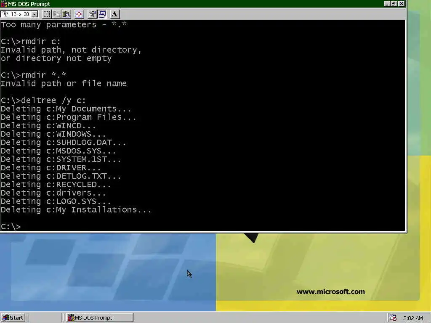Screen dimensions: 431x323
Task: Click the MS-DOS Prompt taskbar button
Action: pyautogui.click(x=99, y=318)
